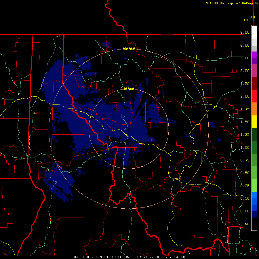
Task: Select the 2.50 legend value
Action: 245,83
